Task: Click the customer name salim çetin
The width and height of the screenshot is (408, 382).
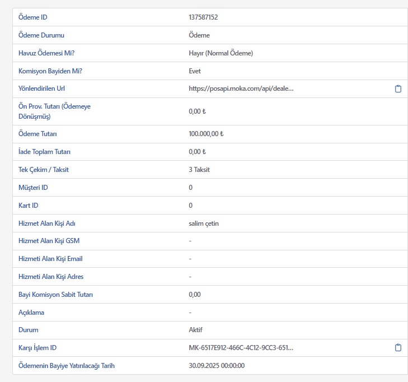Action: 204,223
